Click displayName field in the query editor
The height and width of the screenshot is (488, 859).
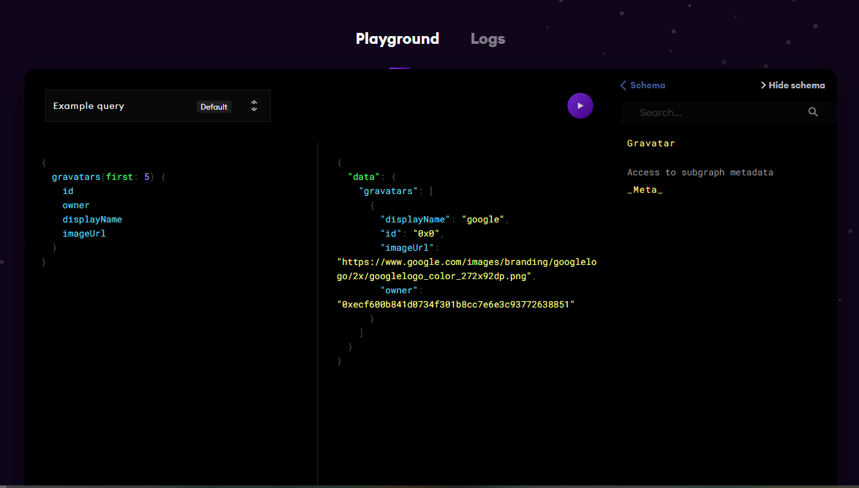point(92,219)
